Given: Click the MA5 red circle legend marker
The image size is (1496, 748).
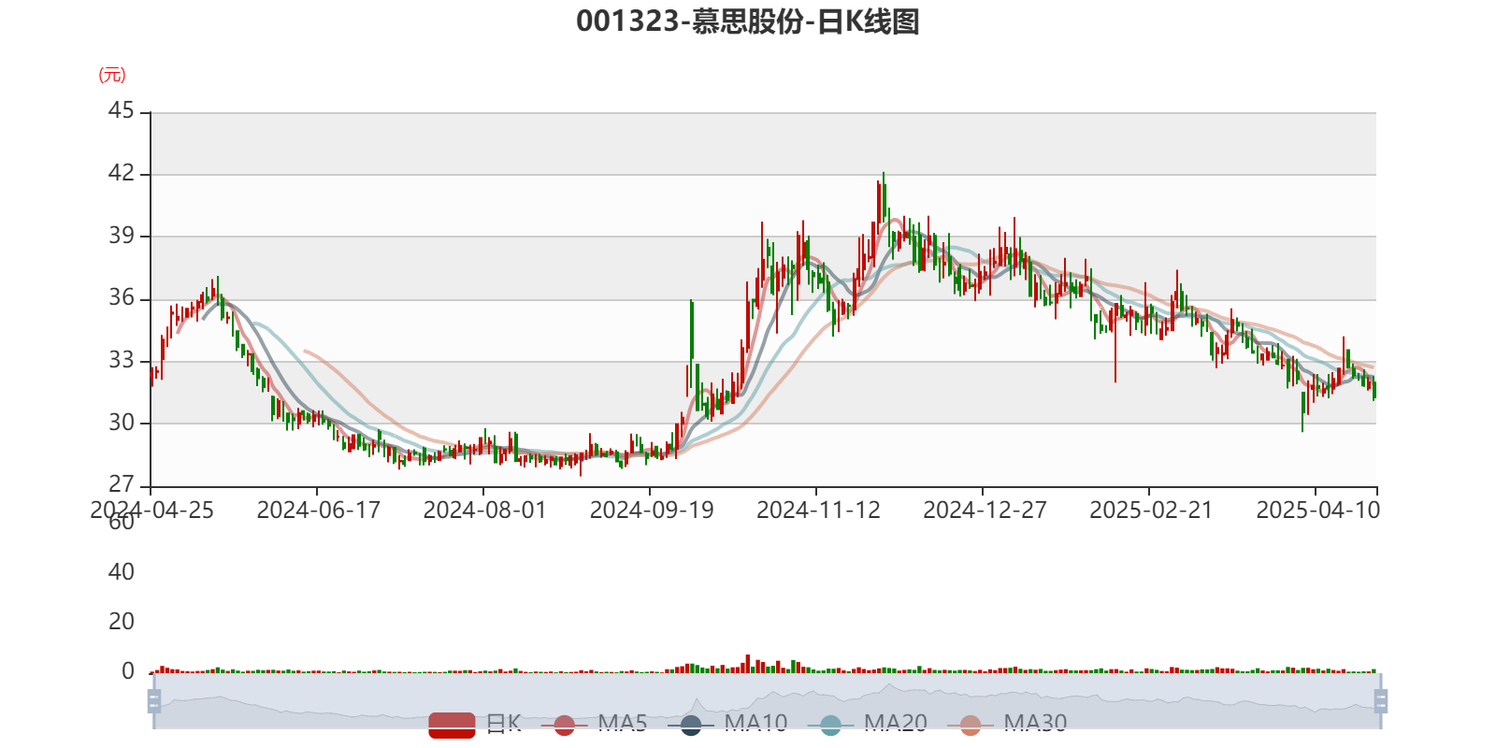Looking at the screenshot, I should [564, 725].
